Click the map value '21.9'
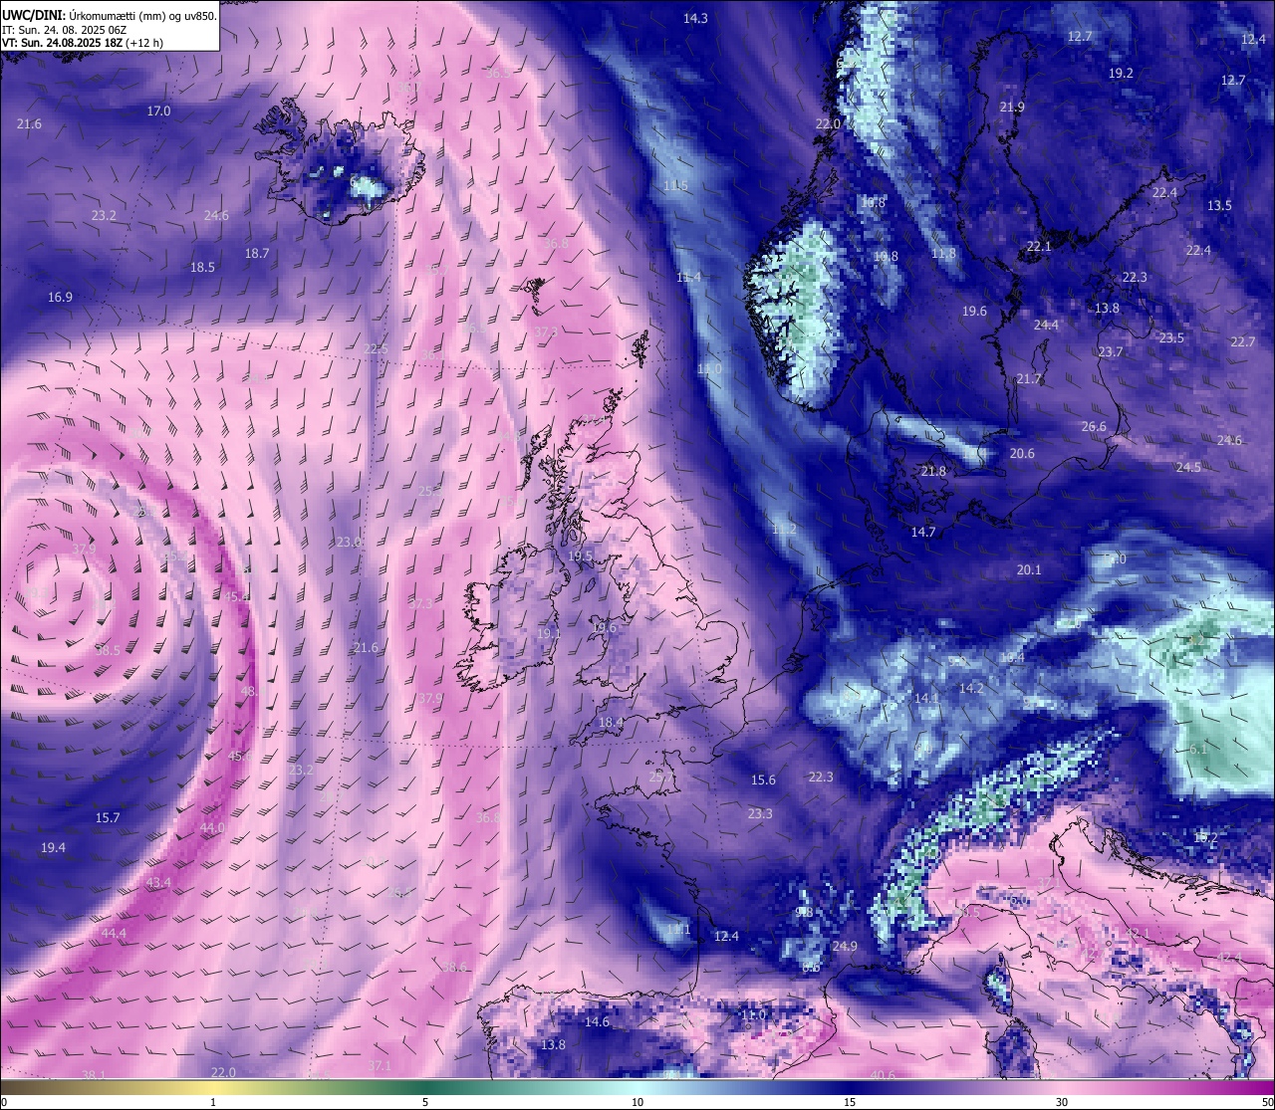Screen dimensions: 1275x1110 coord(1012,108)
